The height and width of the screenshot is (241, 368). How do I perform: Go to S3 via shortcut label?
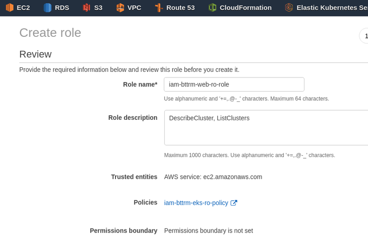(x=98, y=8)
